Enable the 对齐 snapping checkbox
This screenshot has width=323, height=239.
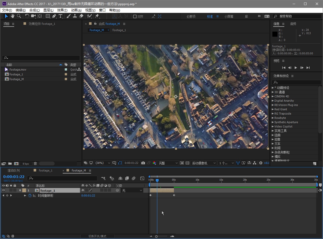135,16
